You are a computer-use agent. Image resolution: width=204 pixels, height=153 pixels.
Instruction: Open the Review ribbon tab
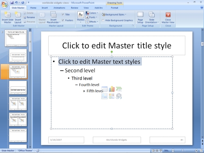[74, 8]
